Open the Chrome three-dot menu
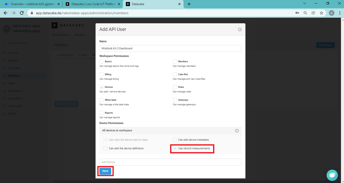344x183 pixels. [339, 13]
